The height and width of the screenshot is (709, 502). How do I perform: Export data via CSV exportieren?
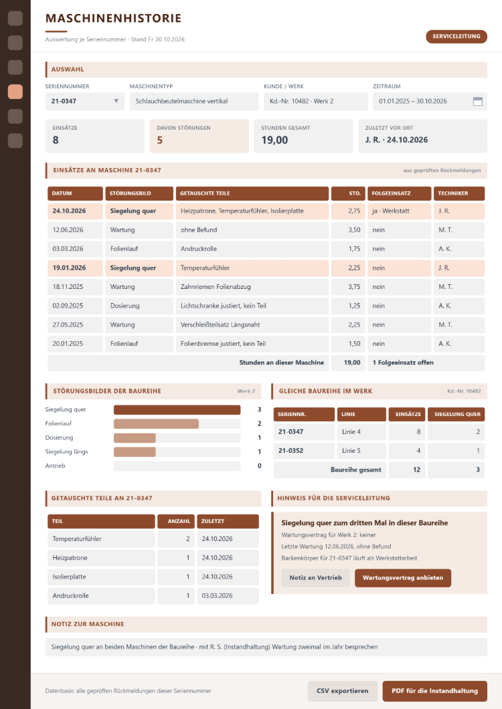click(342, 691)
